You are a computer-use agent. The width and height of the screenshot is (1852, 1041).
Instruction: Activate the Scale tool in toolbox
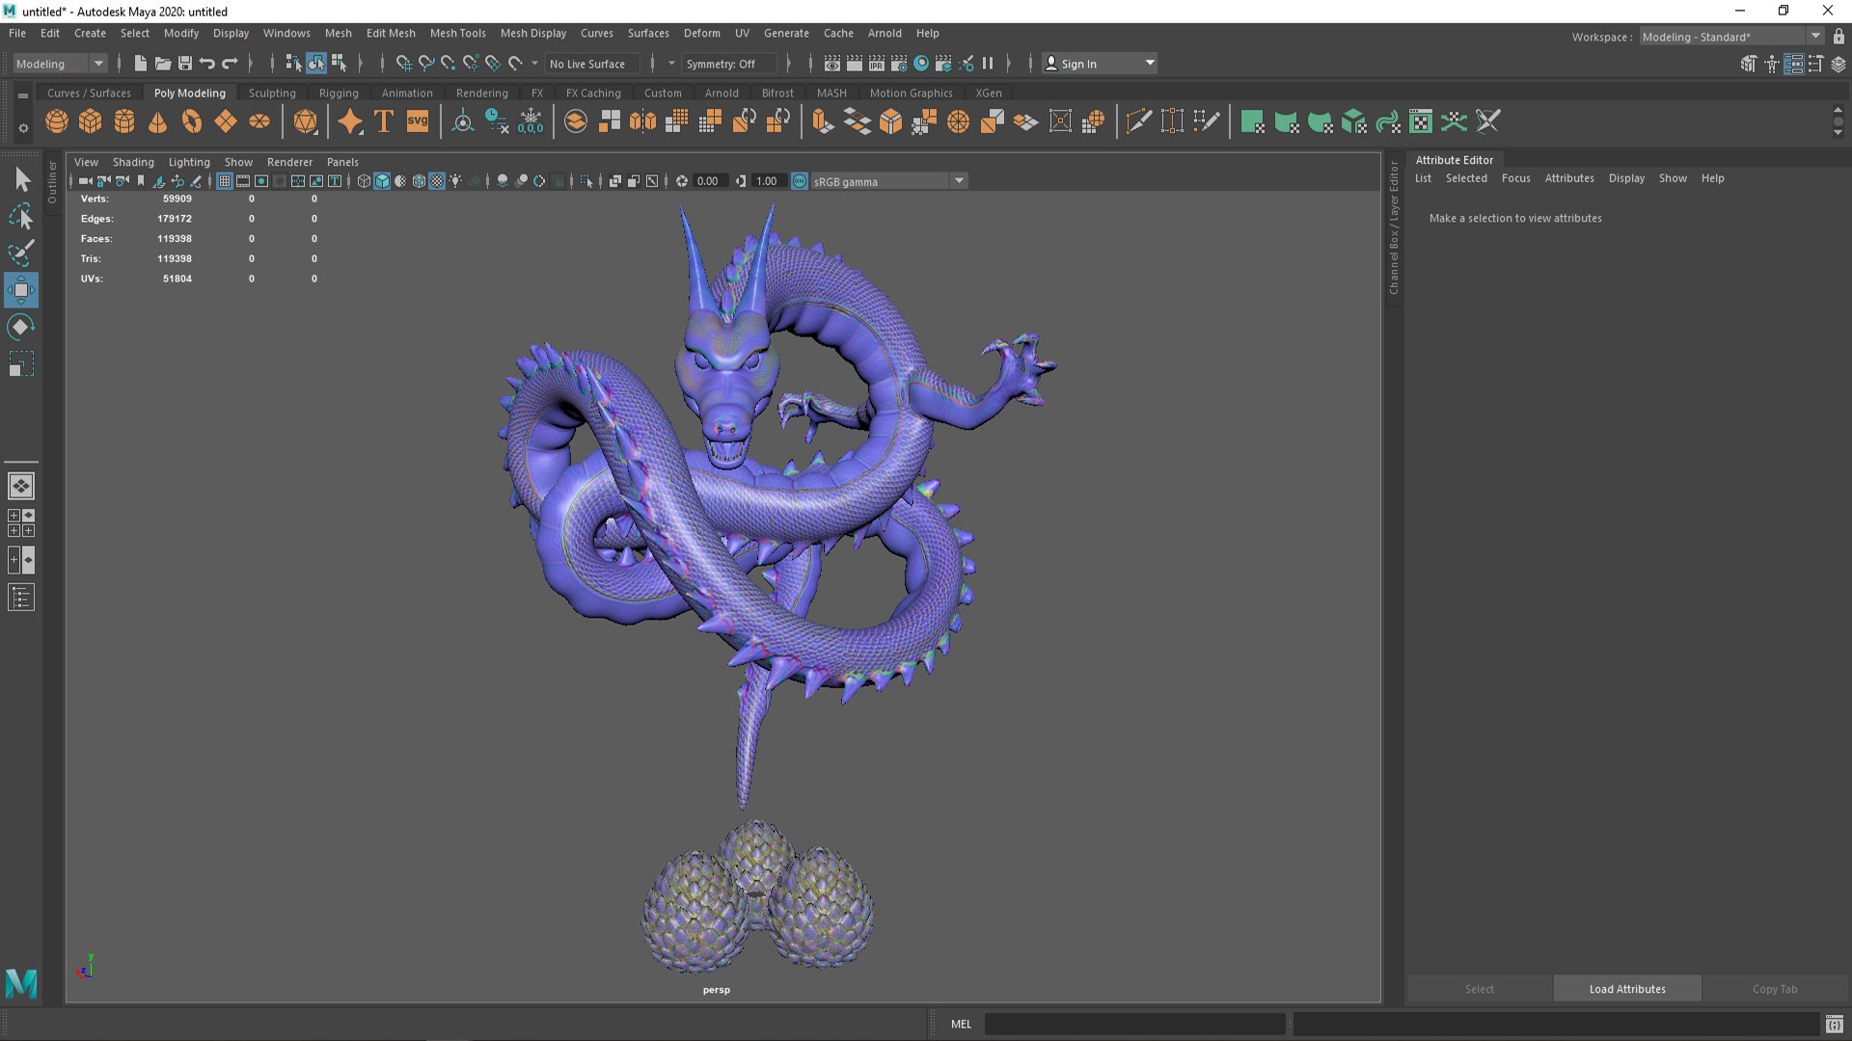pyautogui.click(x=21, y=363)
